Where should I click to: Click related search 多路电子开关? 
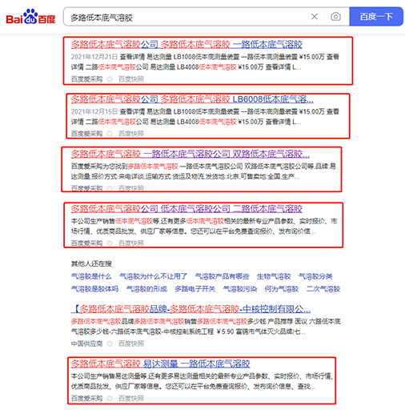[194, 289]
